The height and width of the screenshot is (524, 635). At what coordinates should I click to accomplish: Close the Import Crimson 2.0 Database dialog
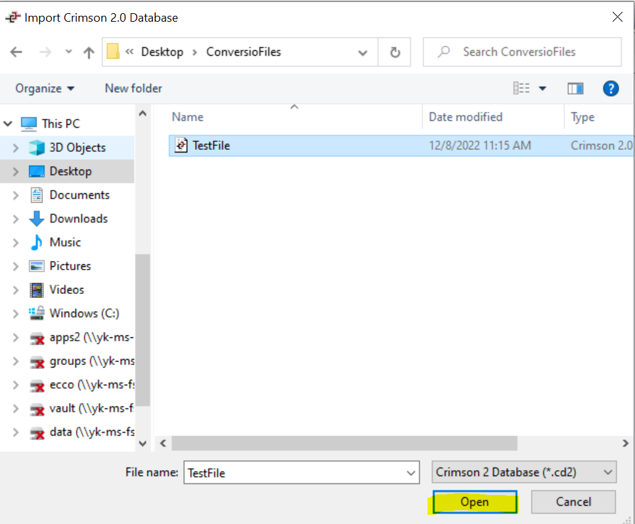click(617, 17)
